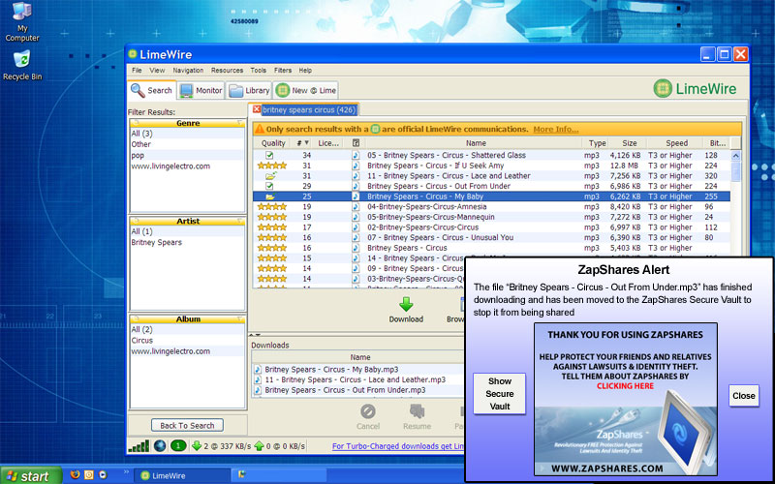This screenshot has width=775, height=484.
Task: Open the Tools menu
Action: click(x=258, y=70)
